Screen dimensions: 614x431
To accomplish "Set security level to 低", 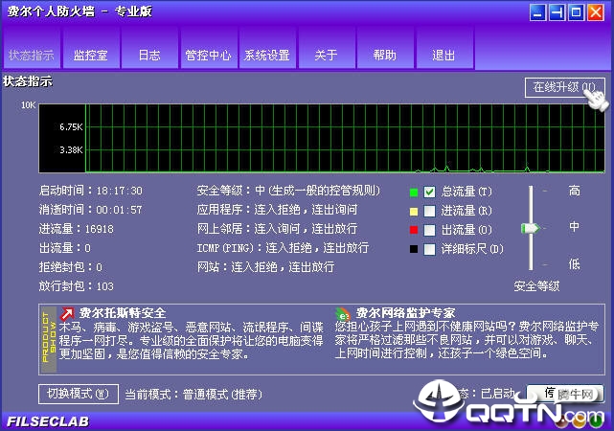I will [574, 264].
